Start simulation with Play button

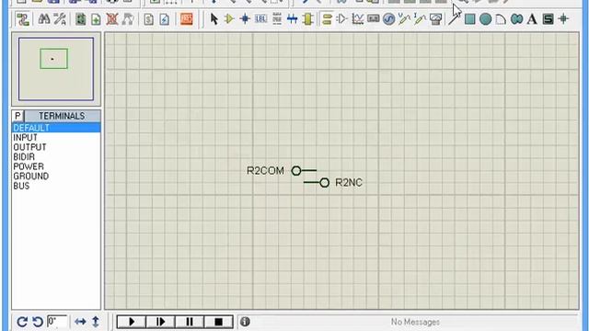(x=132, y=322)
